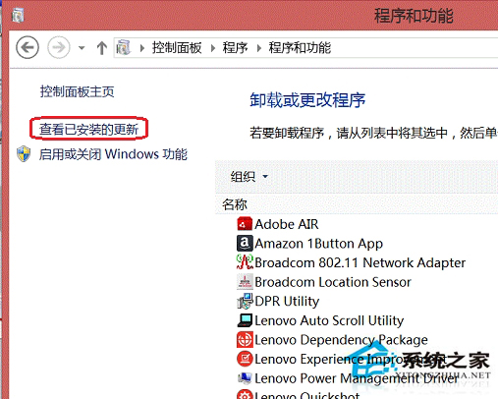498x399 pixels.
Task: Click Lenovo Dependency Package icon
Action: pyautogui.click(x=245, y=340)
